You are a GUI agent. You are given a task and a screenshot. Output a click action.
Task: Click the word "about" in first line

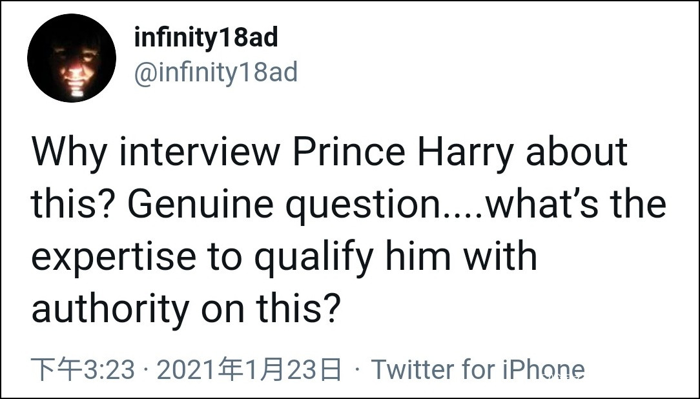576,152
